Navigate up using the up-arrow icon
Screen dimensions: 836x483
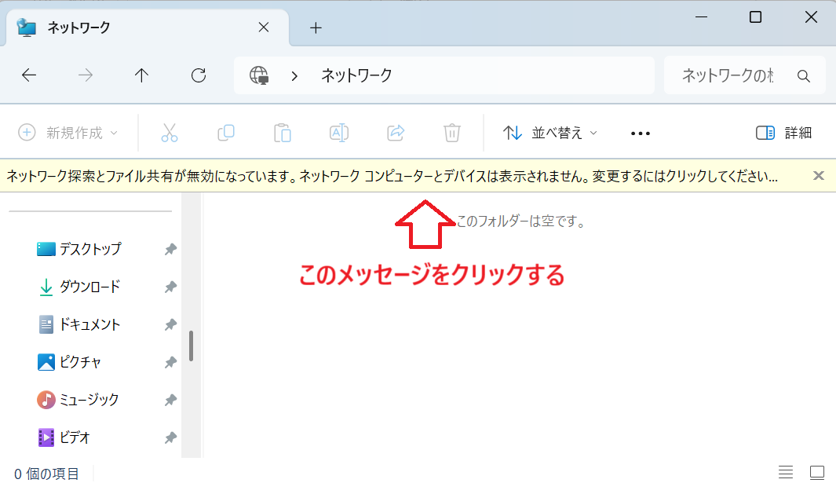point(141,75)
